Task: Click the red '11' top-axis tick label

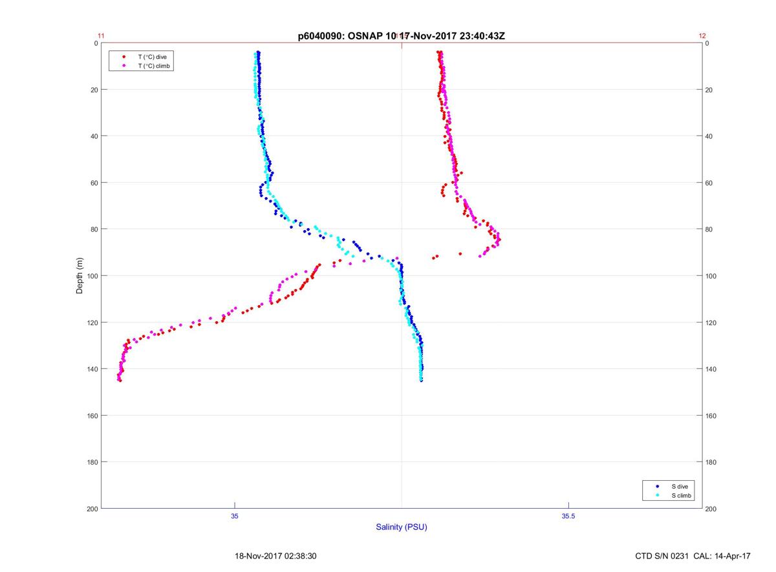Action: tap(101, 36)
